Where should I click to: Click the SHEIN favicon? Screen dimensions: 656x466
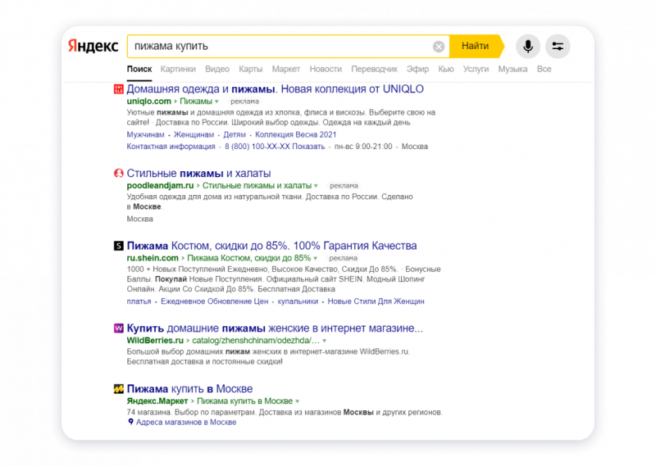point(119,246)
